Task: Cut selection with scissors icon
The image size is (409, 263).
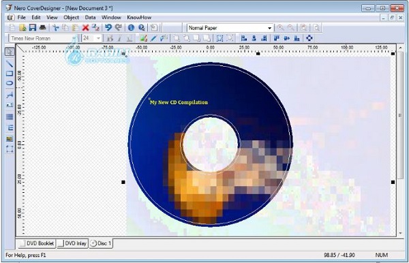Action: [56, 28]
